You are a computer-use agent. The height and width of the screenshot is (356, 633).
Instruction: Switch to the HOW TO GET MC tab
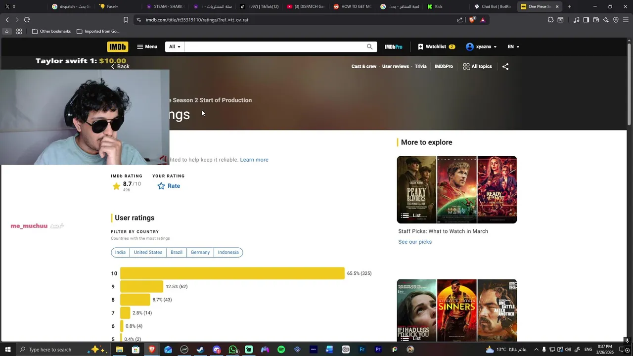pos(353,6)
